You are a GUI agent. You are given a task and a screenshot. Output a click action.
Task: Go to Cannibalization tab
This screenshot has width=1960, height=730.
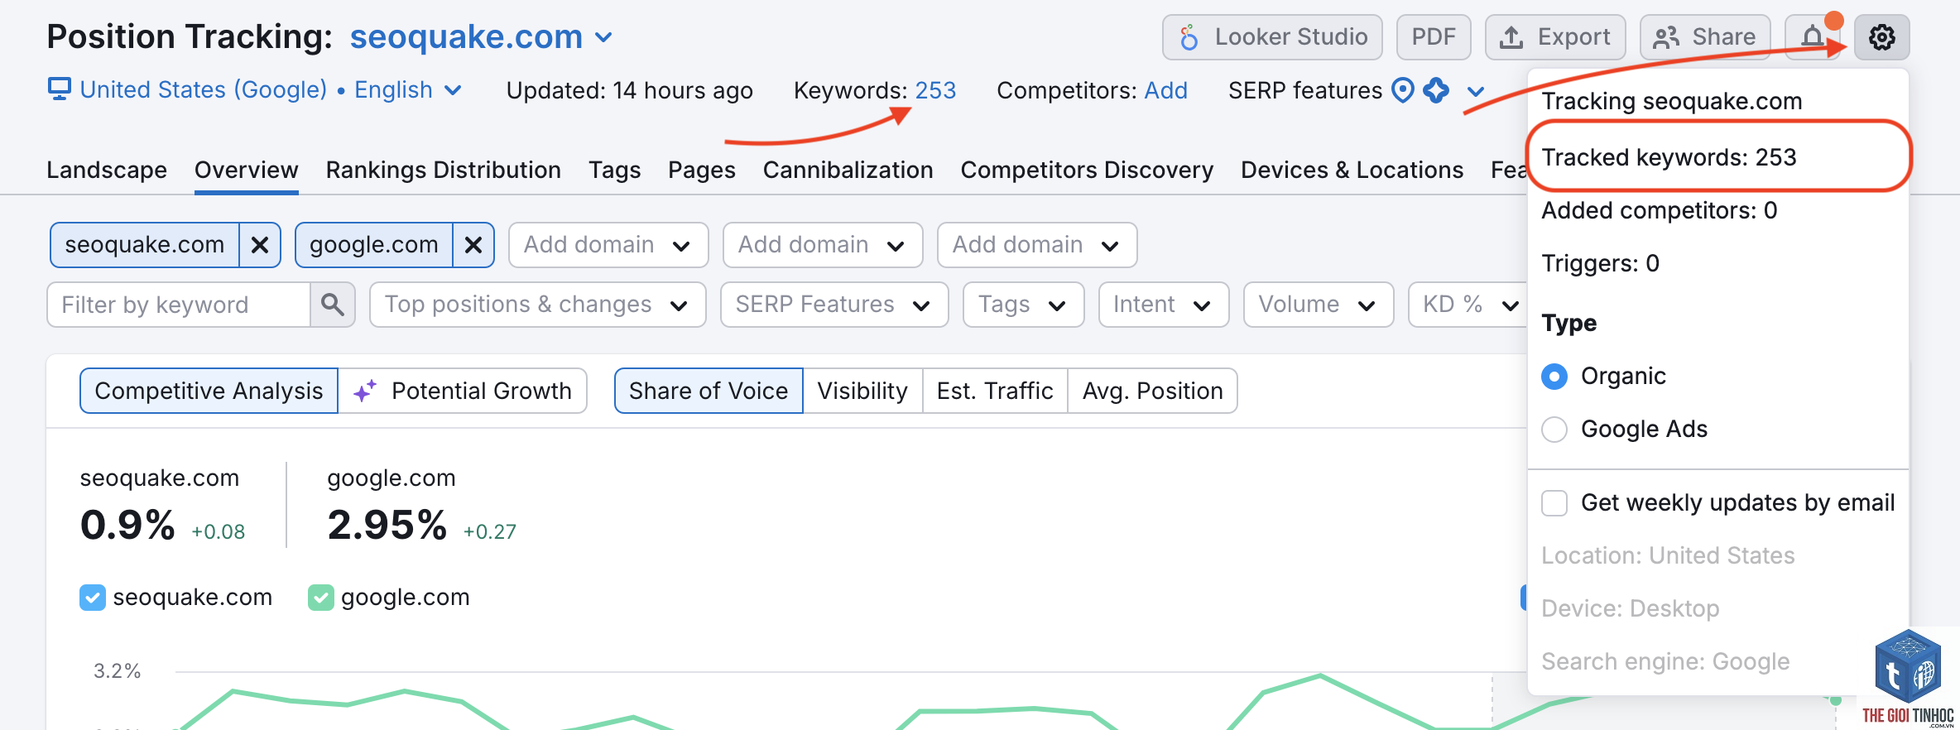point(848,170)
